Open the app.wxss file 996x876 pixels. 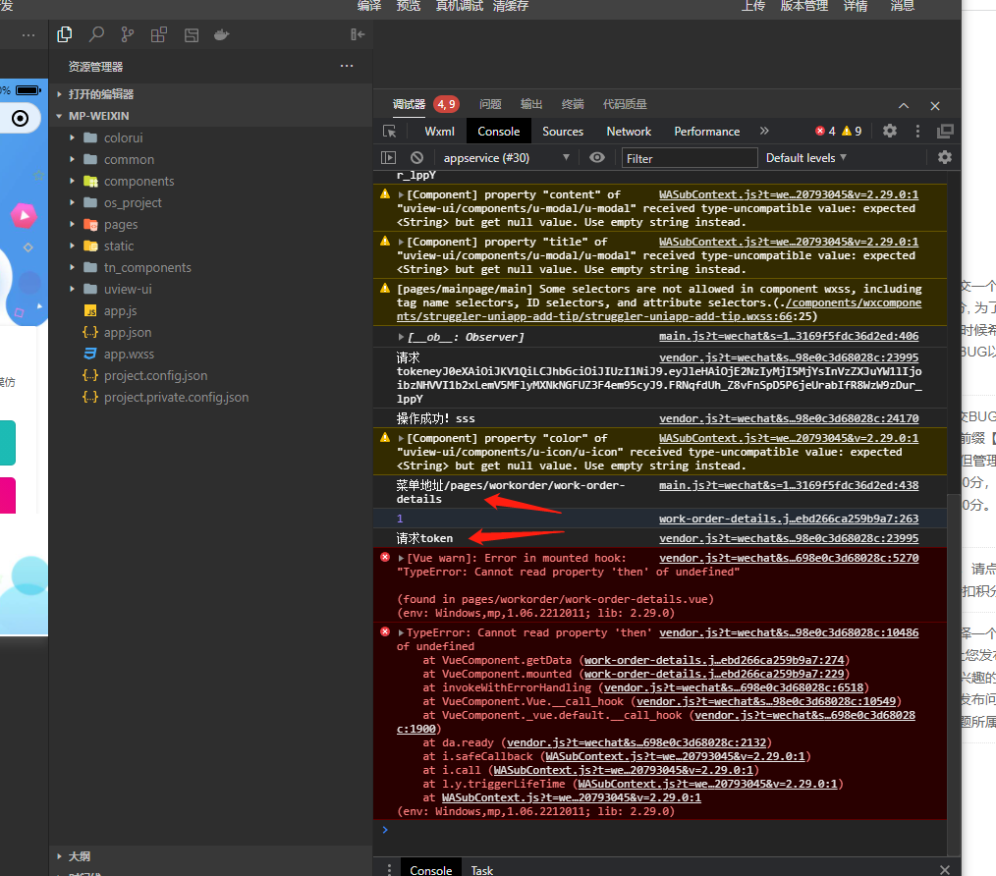[x=129, y=354]
